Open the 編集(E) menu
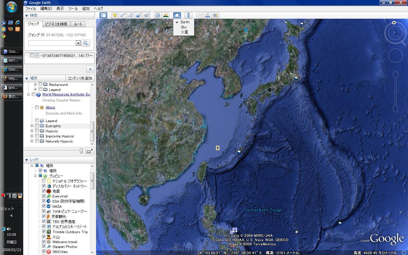The image size is (408, 255). (x=46, y=8)
